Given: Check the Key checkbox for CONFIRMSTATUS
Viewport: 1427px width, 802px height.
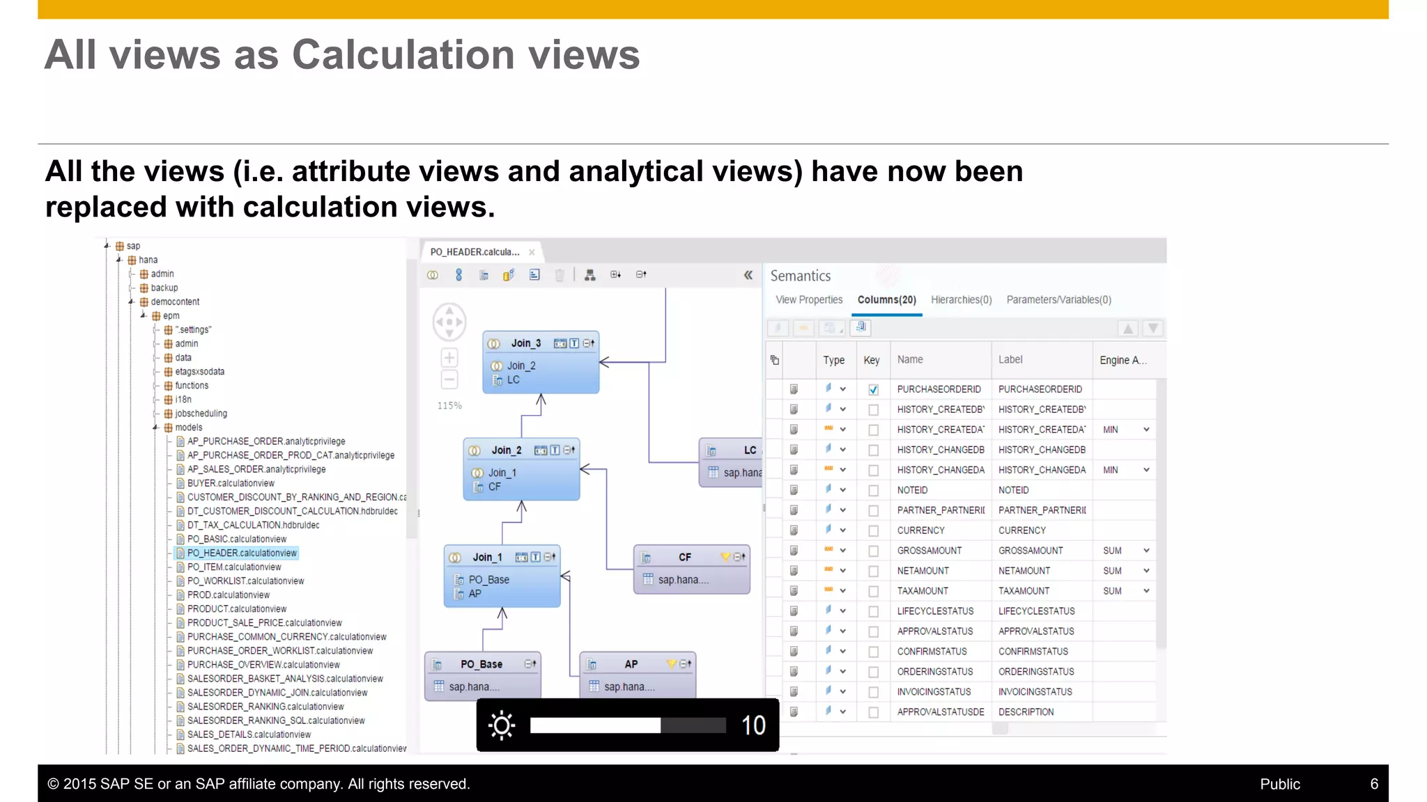Looking at the screenshot, I should pyautogui.click(x=873, y=652).
